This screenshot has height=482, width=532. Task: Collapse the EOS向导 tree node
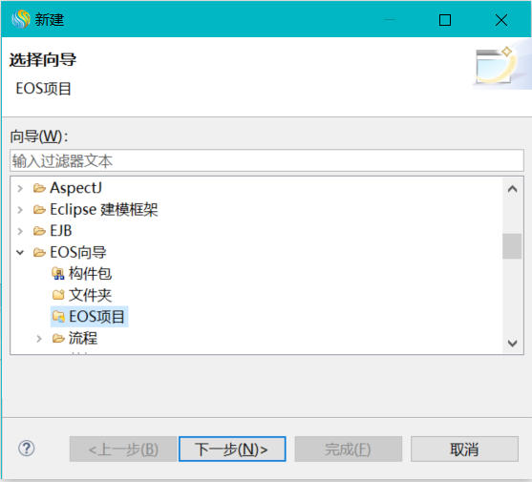click(20, 253)
